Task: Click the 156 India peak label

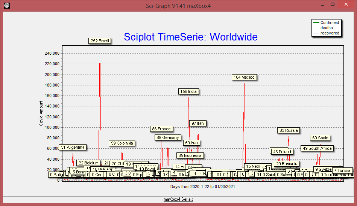Action: tap(188, 91)
